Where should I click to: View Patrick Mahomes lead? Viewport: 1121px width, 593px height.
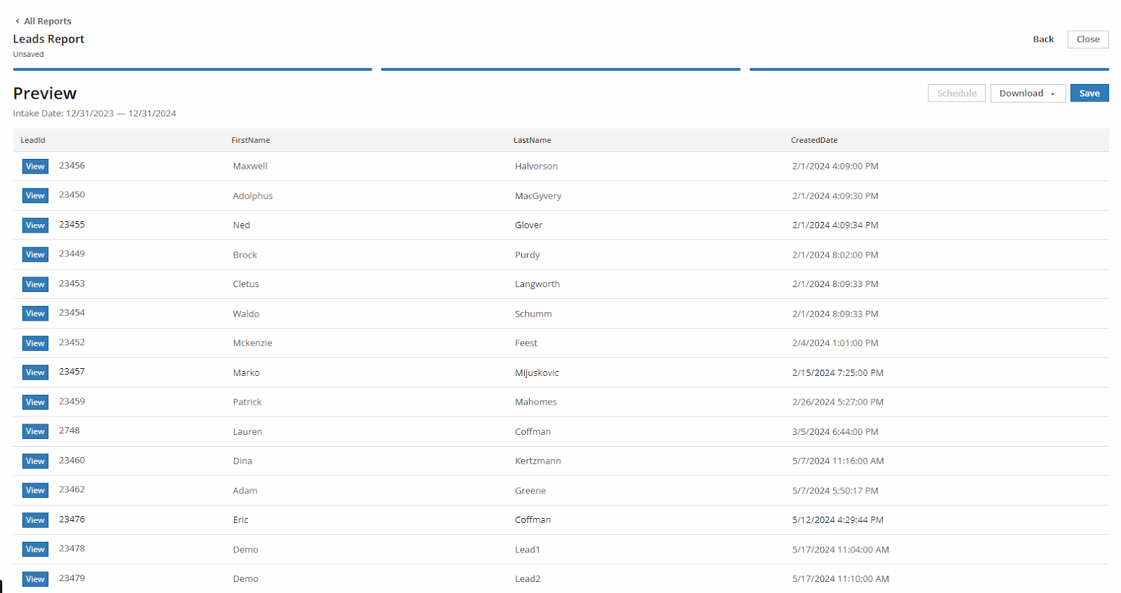click(x=35, y=402)
